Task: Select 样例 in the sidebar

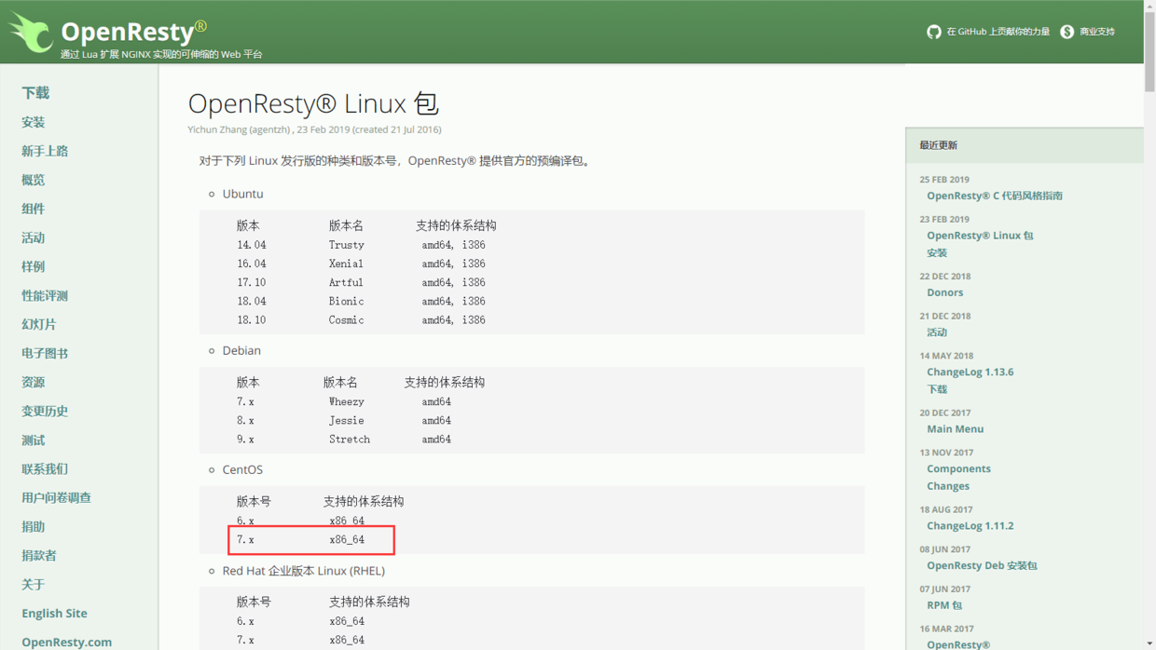Action: click(x=34, y=266)
